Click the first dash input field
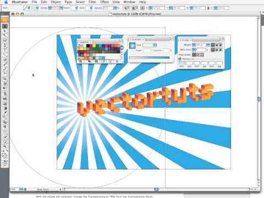Image resolution: width=264 pixels, height=198 pixels. coord(182,63)
